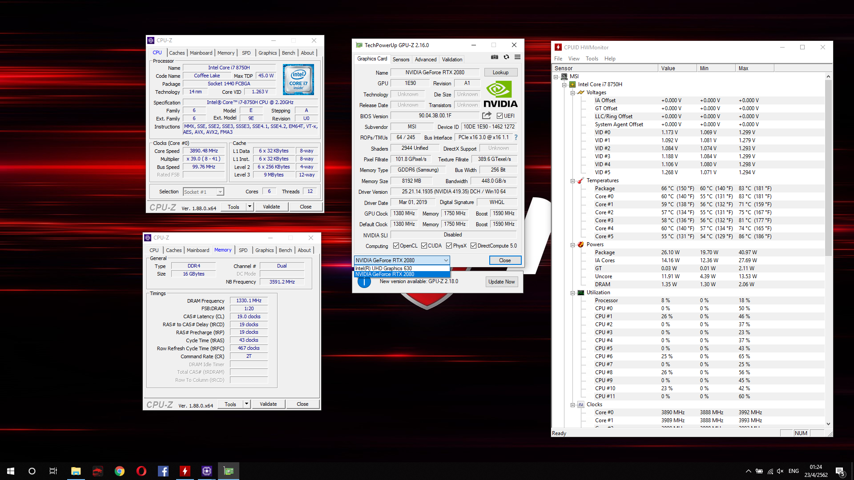The height and width of the screenshot is (480, 854).
Task: Click Intel Core i7 8750H processor icon
Action: coord(572,84)
